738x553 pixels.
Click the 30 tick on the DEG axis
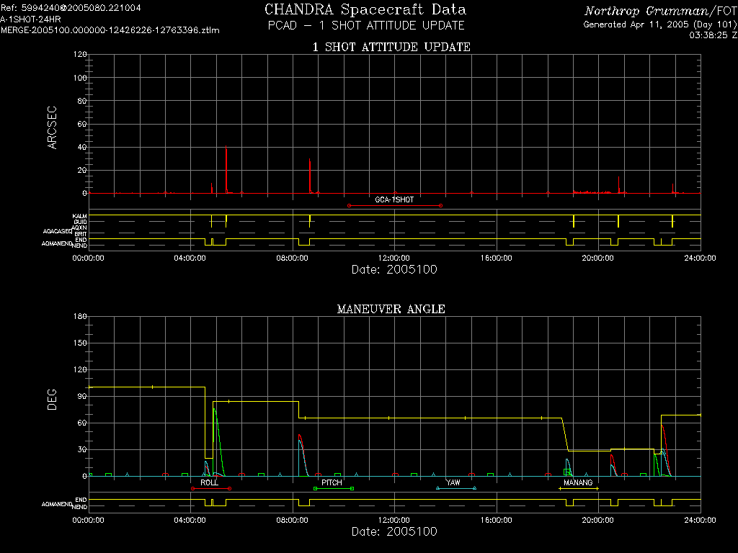[82, 449]
